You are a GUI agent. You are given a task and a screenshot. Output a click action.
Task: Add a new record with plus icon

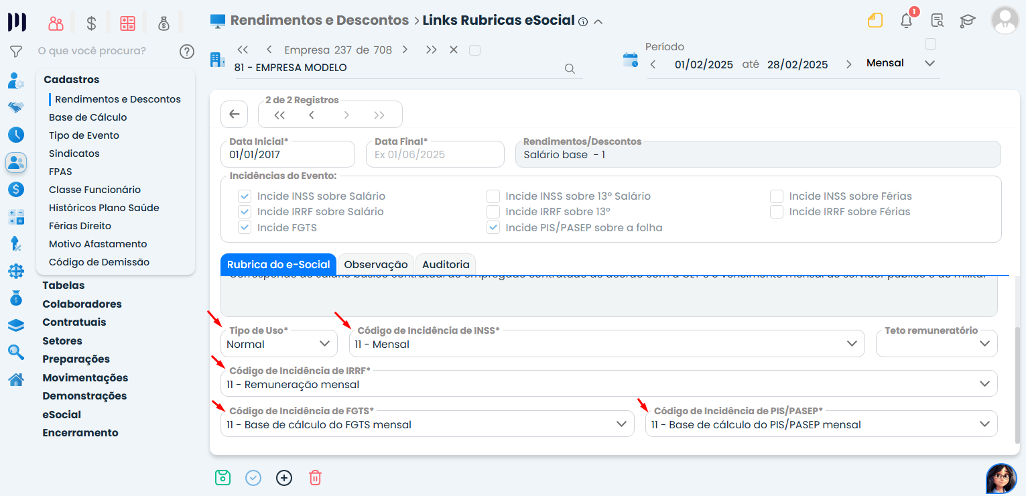click(284, 478)
